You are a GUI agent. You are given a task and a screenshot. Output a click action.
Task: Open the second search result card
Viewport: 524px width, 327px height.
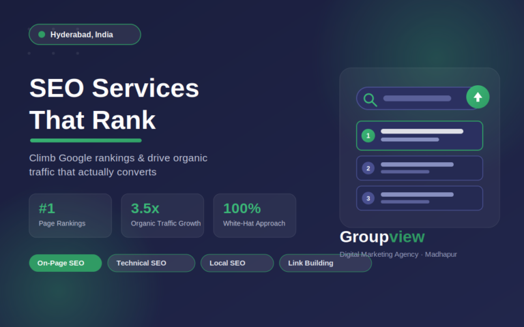pos(420,168)
